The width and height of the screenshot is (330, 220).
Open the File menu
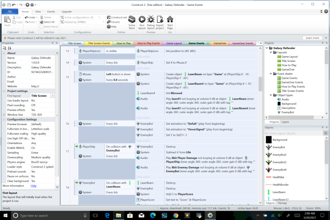pos(9,12)
